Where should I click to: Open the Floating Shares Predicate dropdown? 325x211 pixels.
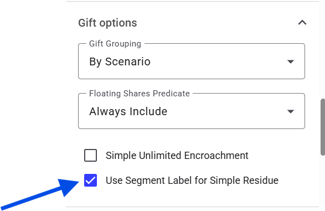coord(192,111)
